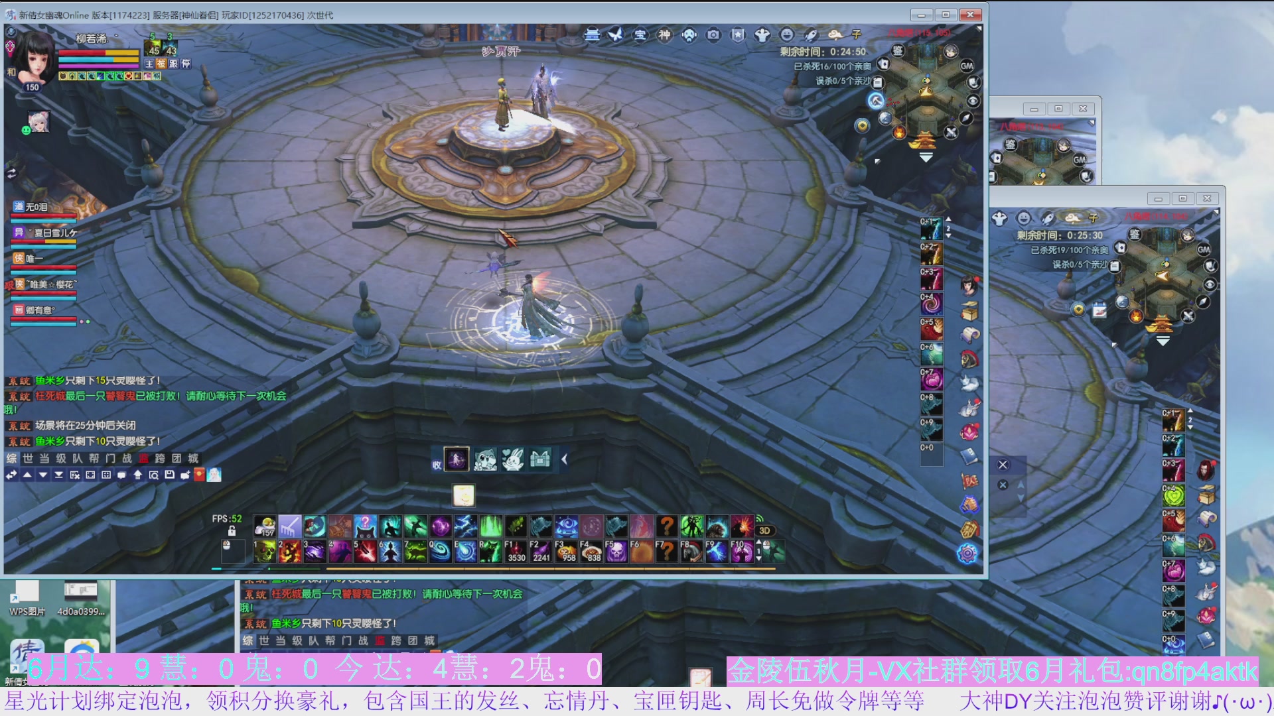The width and height of the screenshot is (1274, 716).
Task: Click the player portrait 柳若浠
Action: point(35,58)
